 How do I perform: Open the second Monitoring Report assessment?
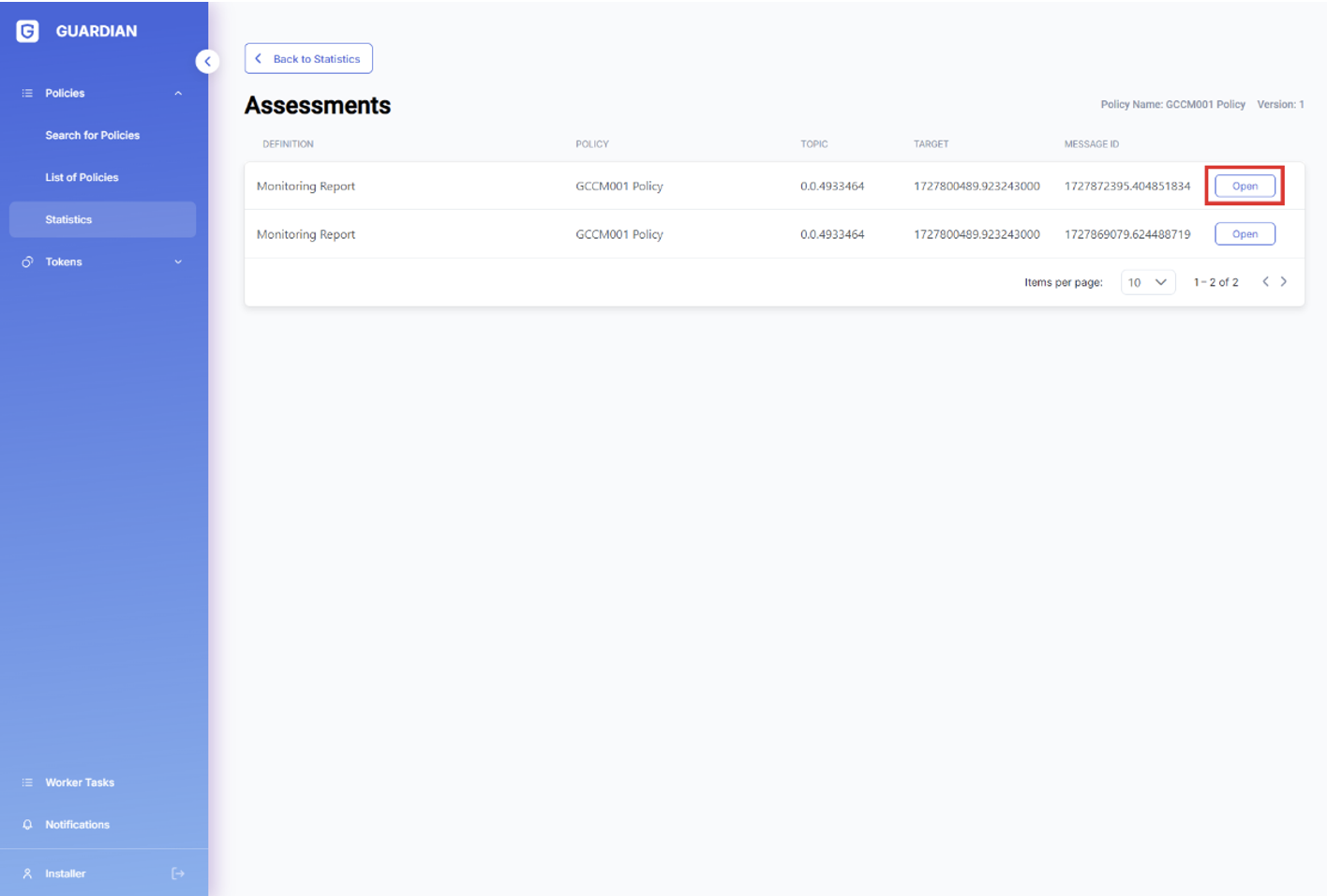coord(1245,234)
